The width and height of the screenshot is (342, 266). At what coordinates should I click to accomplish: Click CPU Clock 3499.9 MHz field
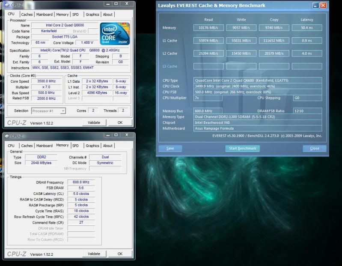258,86
